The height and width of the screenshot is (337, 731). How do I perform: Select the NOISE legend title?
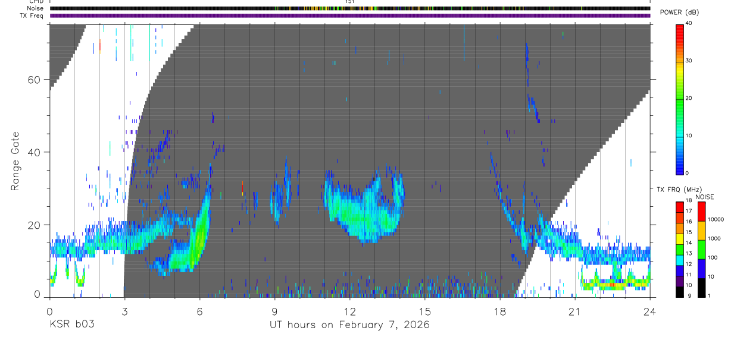click(705, 197)
